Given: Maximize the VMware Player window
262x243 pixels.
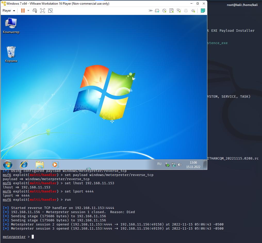Looking at the screenshot, I should (x=198, y=4).
